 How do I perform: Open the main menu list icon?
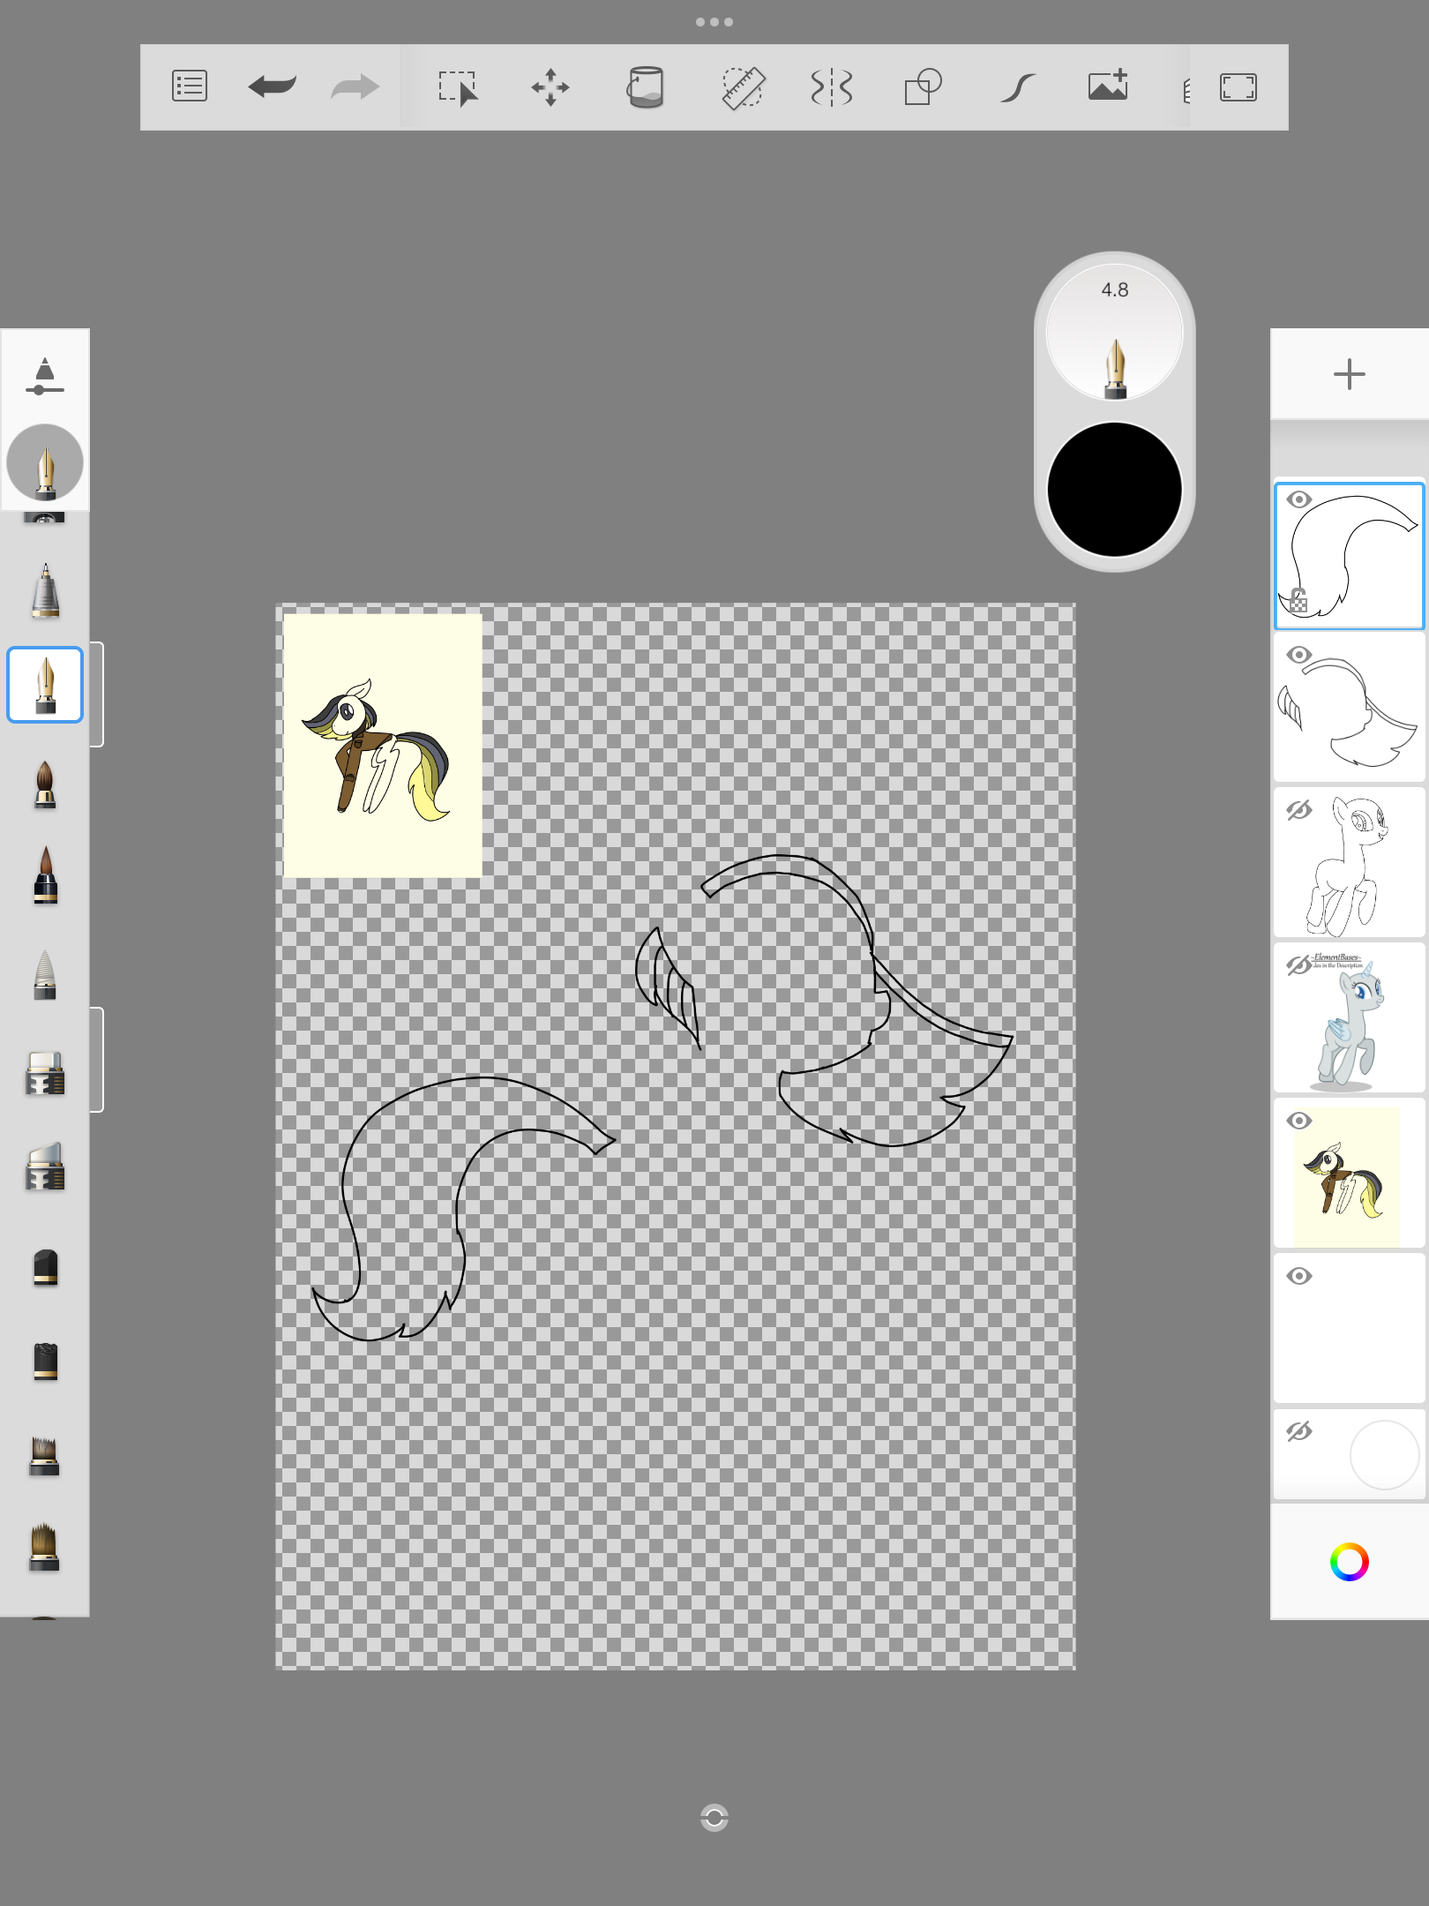point(190,87)
